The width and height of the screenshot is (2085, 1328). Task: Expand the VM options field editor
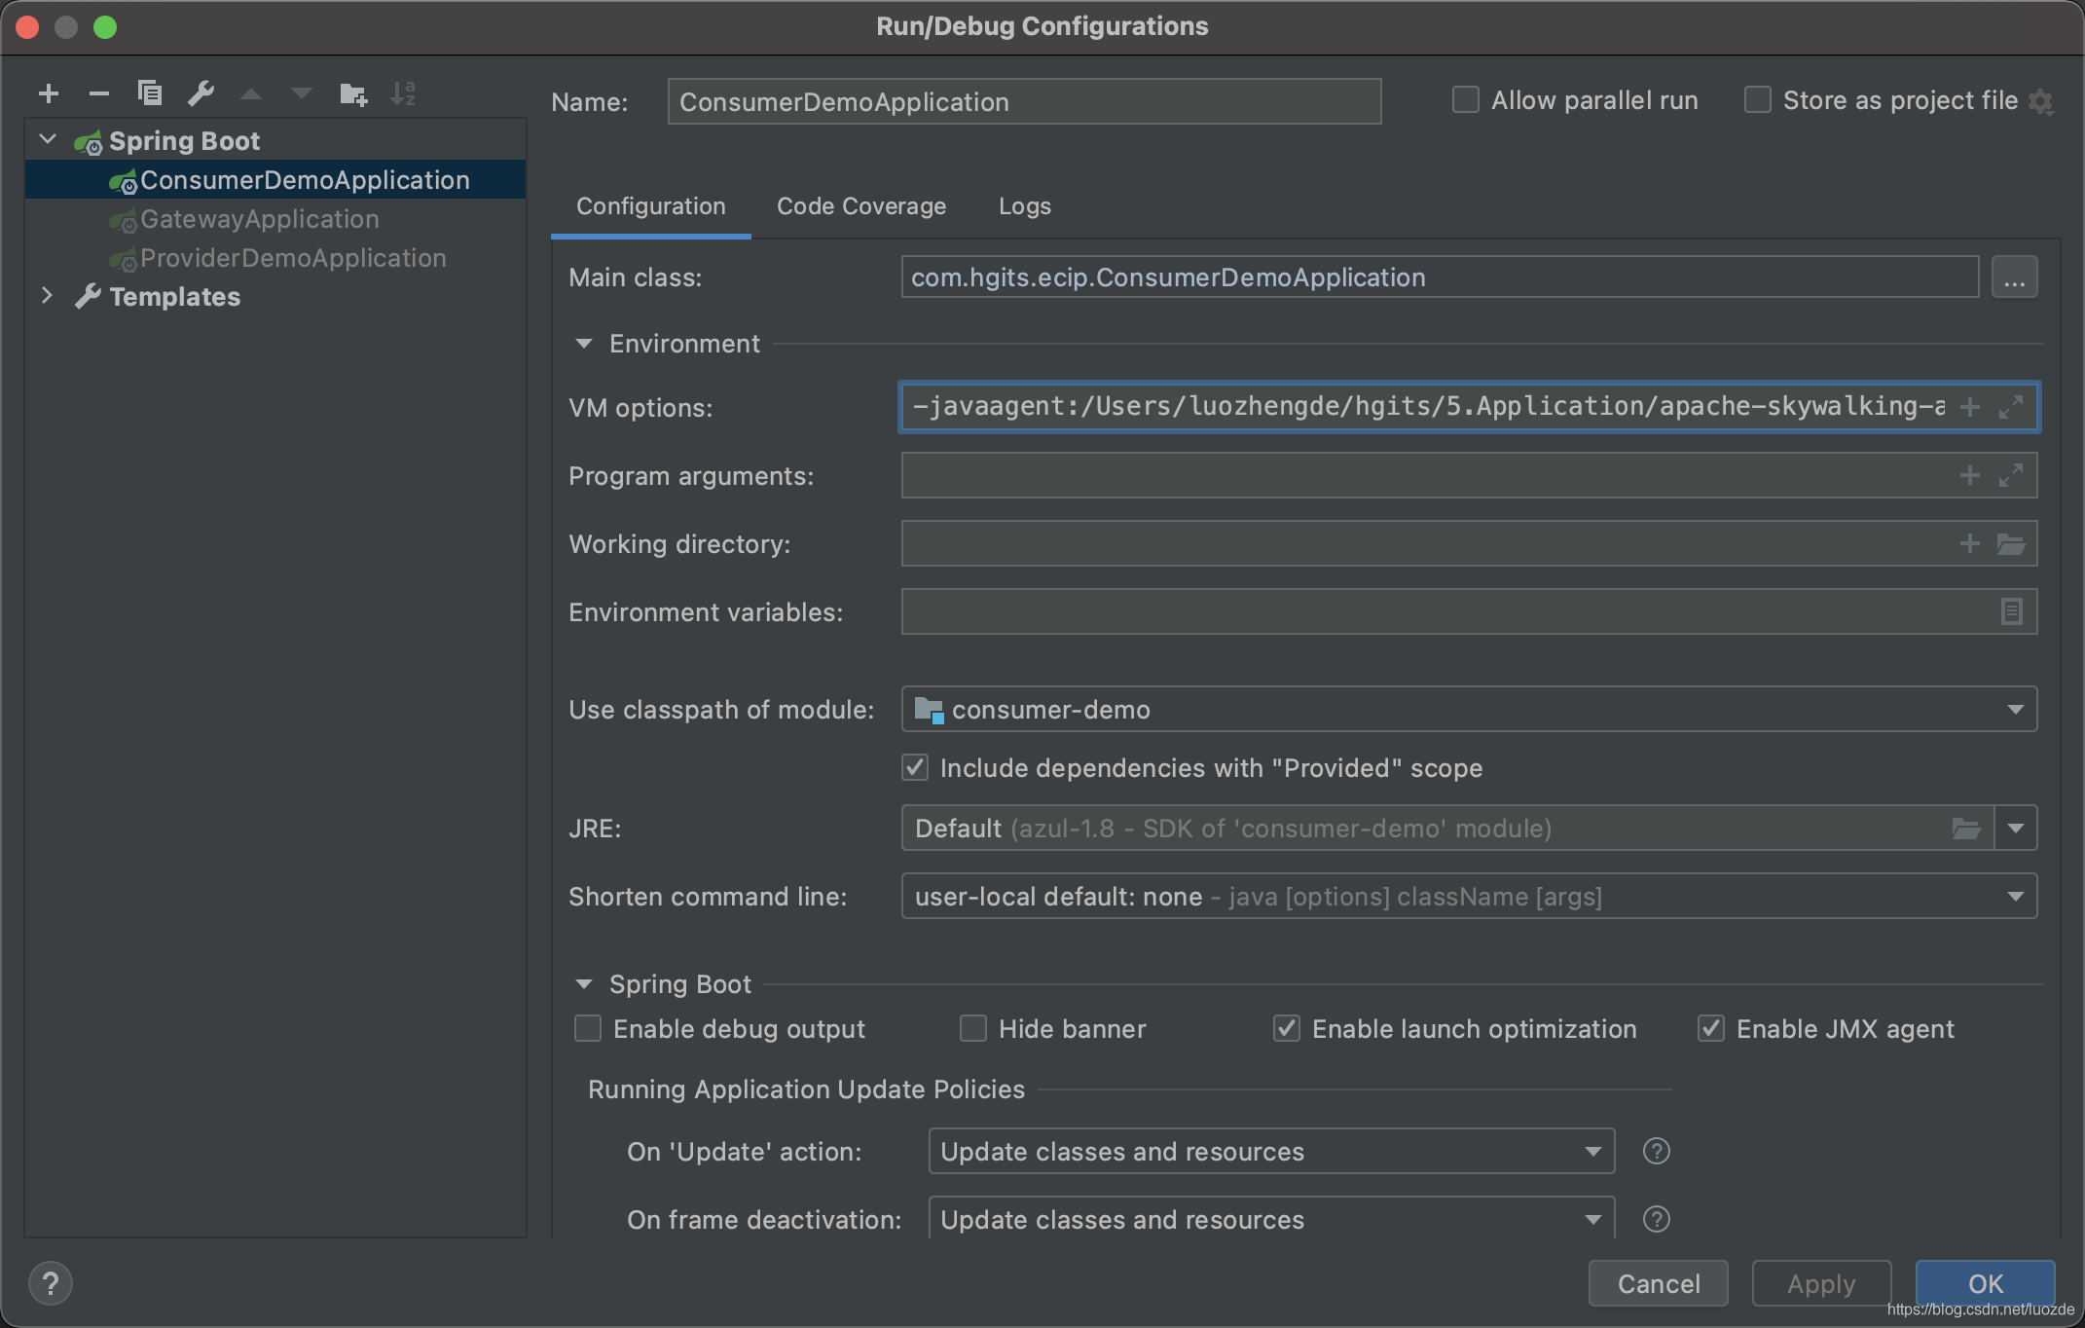[2011, 407]
